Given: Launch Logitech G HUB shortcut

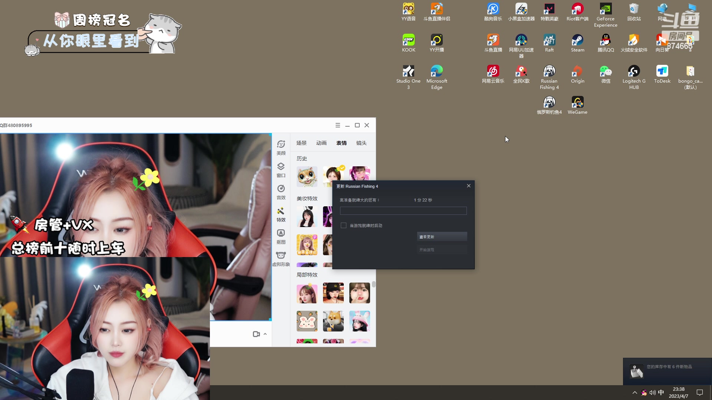Looking at the screenshot, I should click(x=634, y=77).
